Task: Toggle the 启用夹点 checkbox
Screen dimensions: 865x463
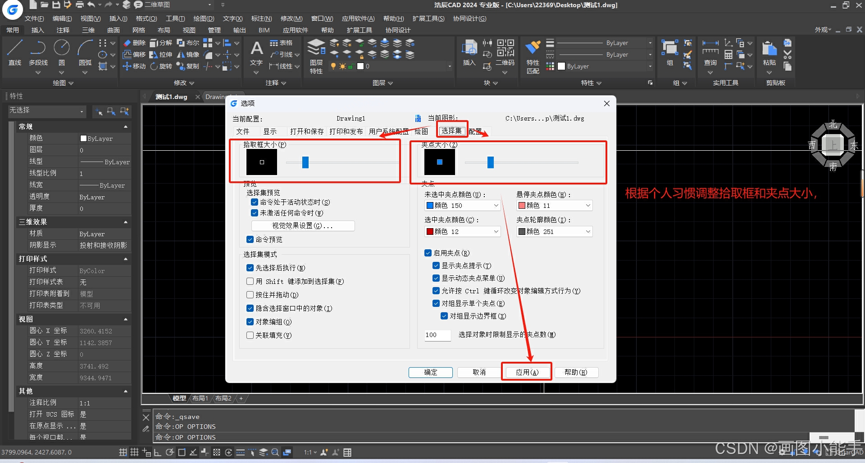Action: tap(428, 253)
